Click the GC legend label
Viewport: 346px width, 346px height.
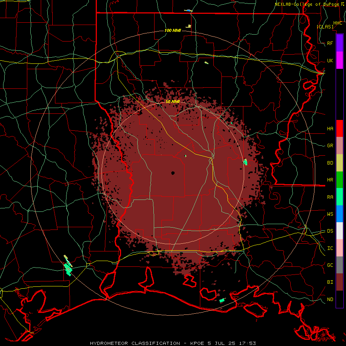[330, 265]
